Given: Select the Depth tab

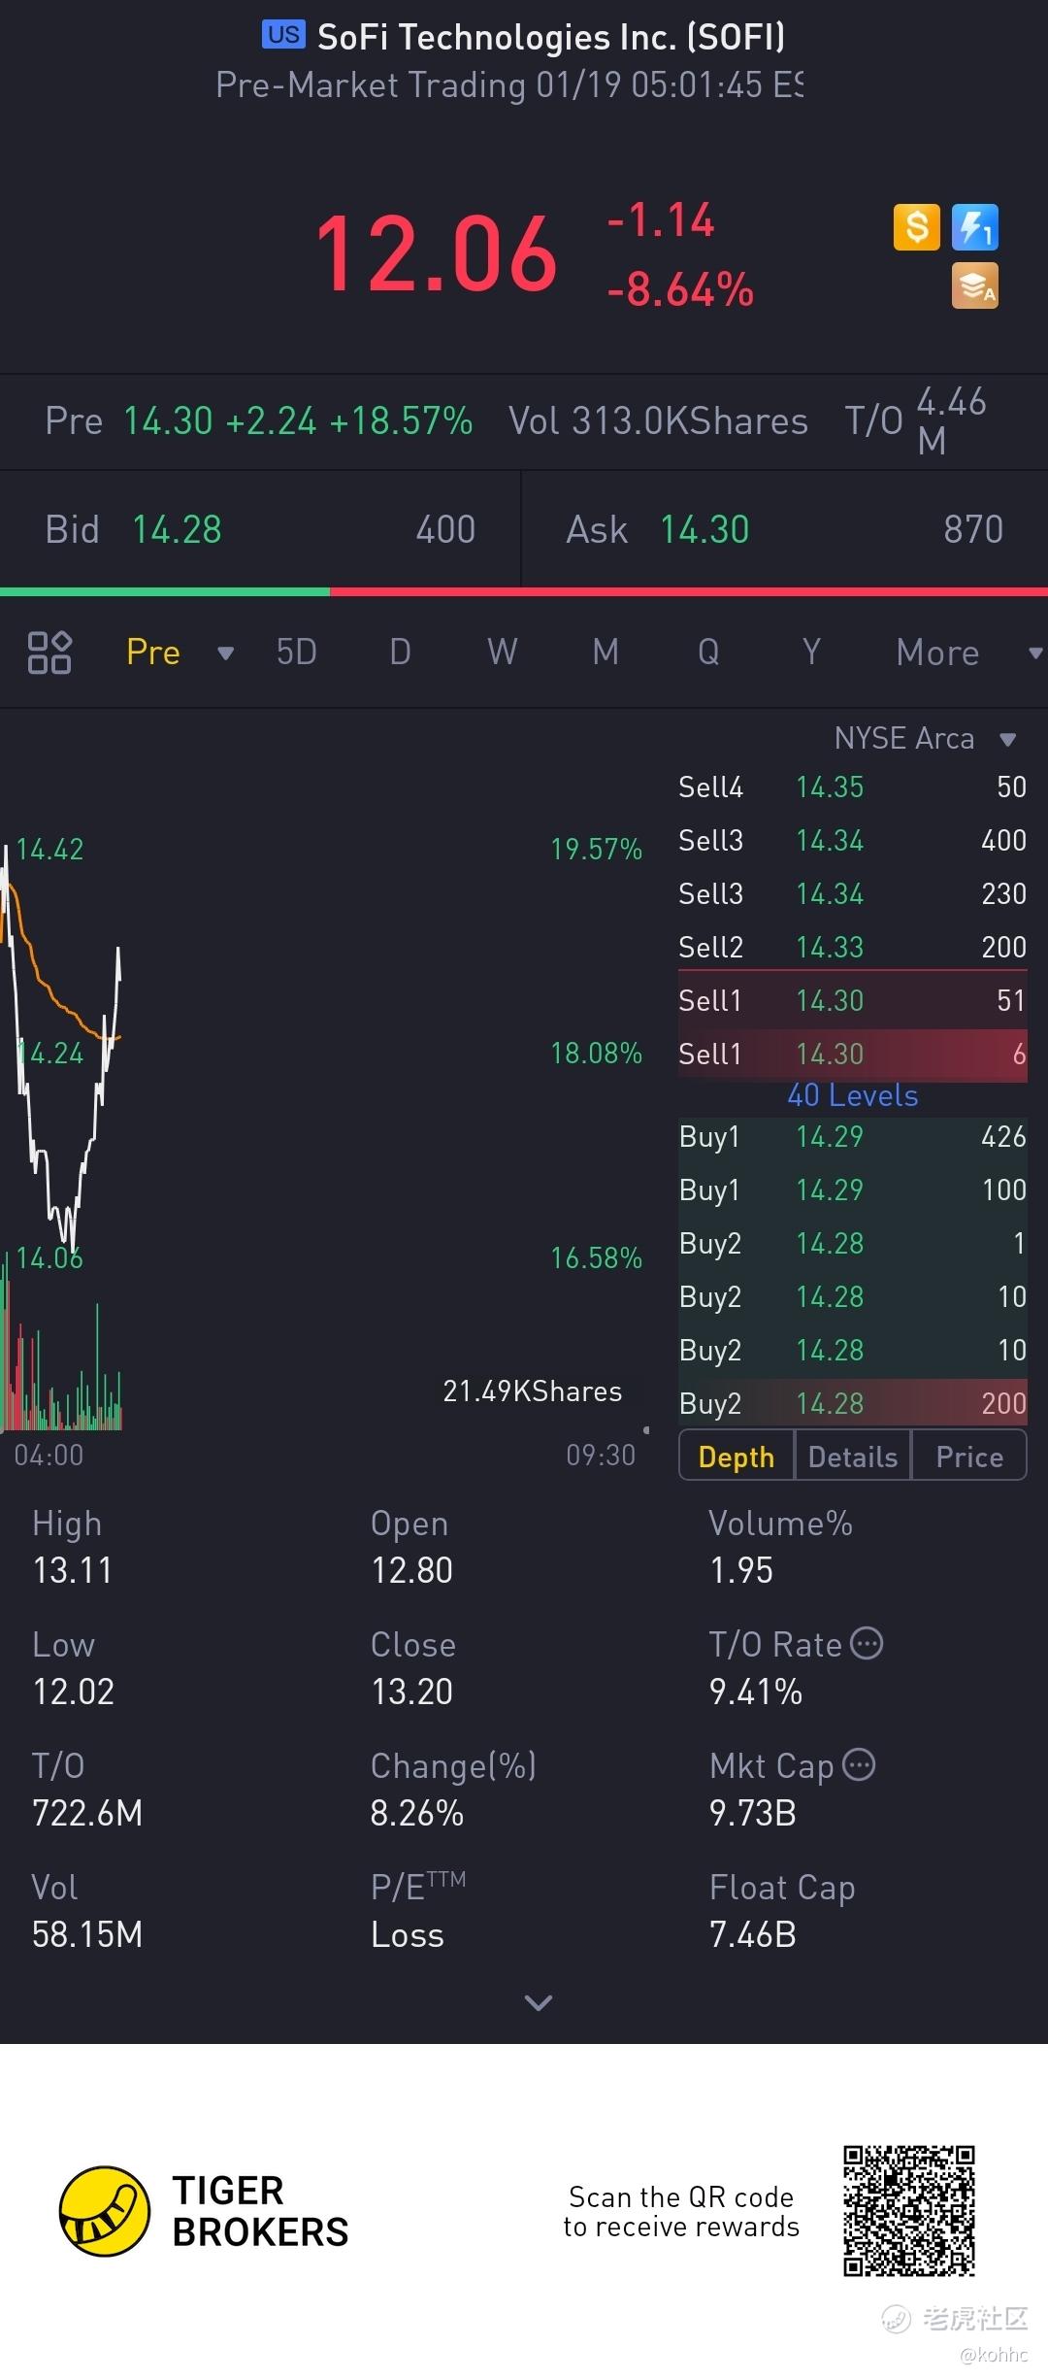Looking at the screenshot, I should [x=737, y=1457].
